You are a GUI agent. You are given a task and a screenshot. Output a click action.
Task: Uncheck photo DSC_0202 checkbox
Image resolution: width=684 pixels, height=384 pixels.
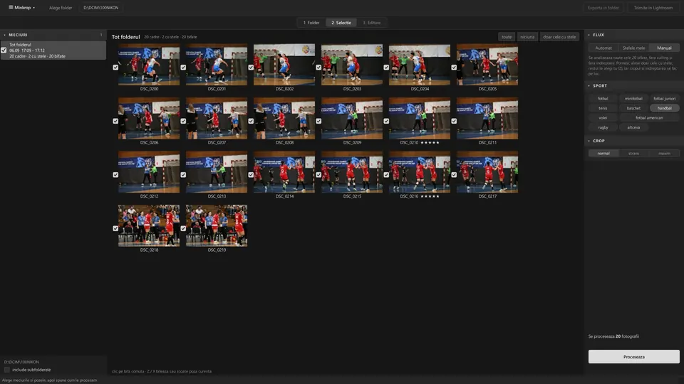tap(251, 68)
